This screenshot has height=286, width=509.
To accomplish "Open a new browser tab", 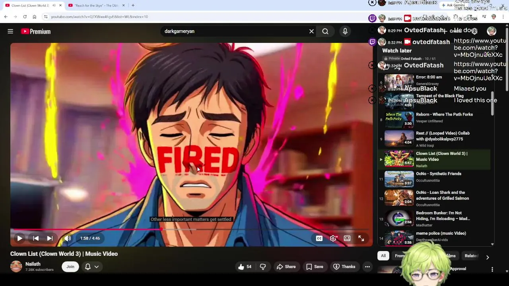I will point(133,5).
